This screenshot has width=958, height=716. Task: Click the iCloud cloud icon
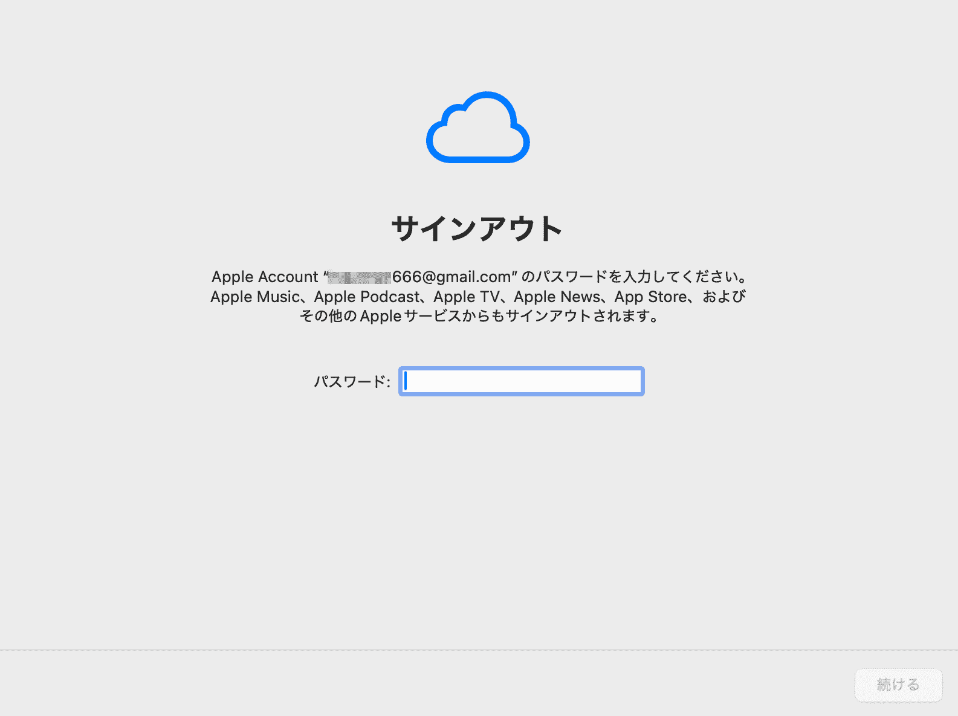point(478,127)
